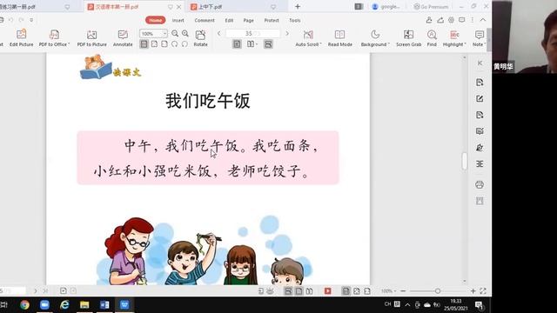Show hidden system tray icons

[407, 304]
